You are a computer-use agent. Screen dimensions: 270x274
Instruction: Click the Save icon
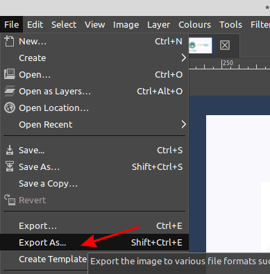[10, 150]
